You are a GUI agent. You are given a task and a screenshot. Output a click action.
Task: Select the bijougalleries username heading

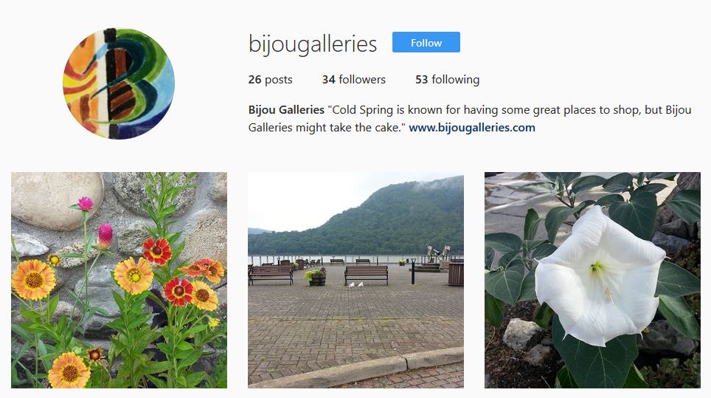(313, 44)
